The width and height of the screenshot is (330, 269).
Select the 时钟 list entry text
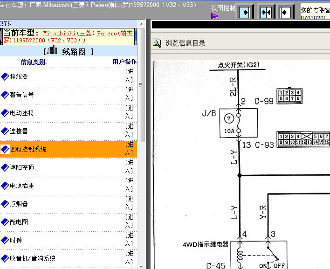tap(16, 240)
